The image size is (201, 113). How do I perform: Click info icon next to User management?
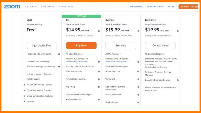pos(99,72)
